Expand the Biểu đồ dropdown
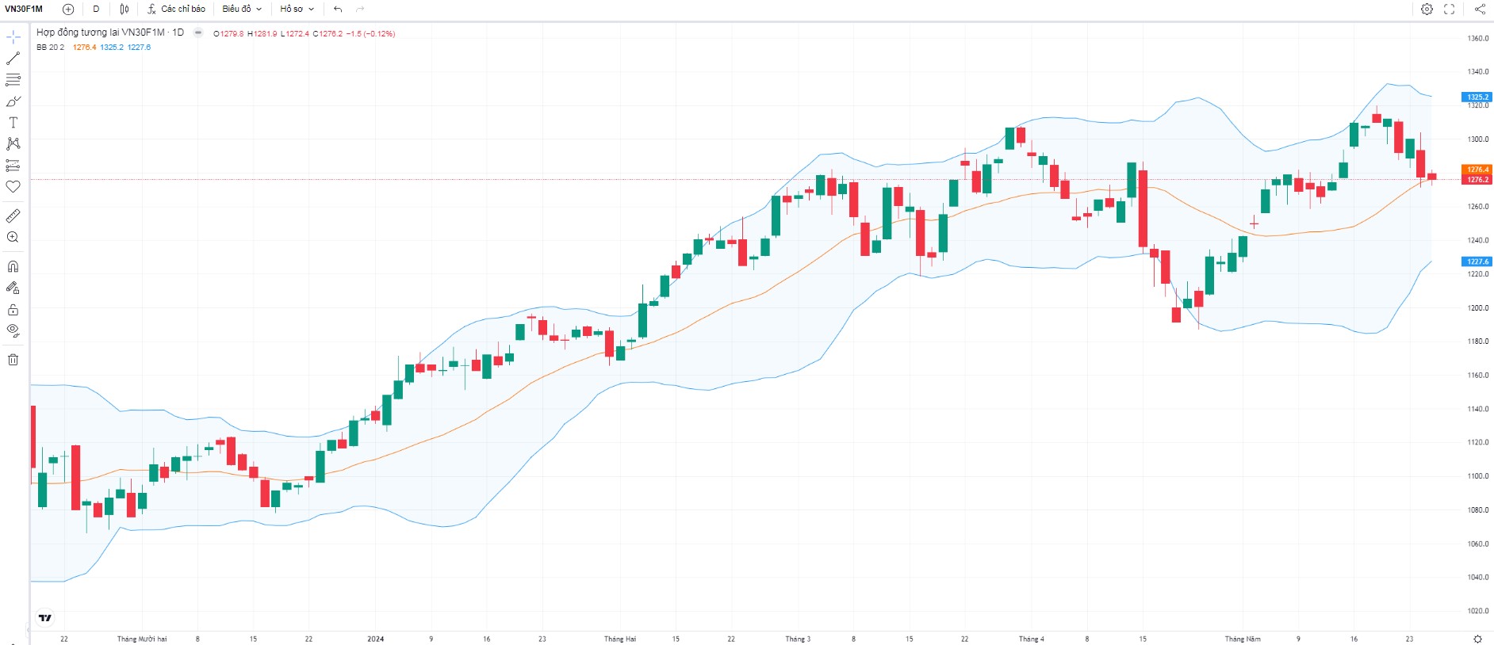Viewport: 1494px width, 645px height. point(242,9)
